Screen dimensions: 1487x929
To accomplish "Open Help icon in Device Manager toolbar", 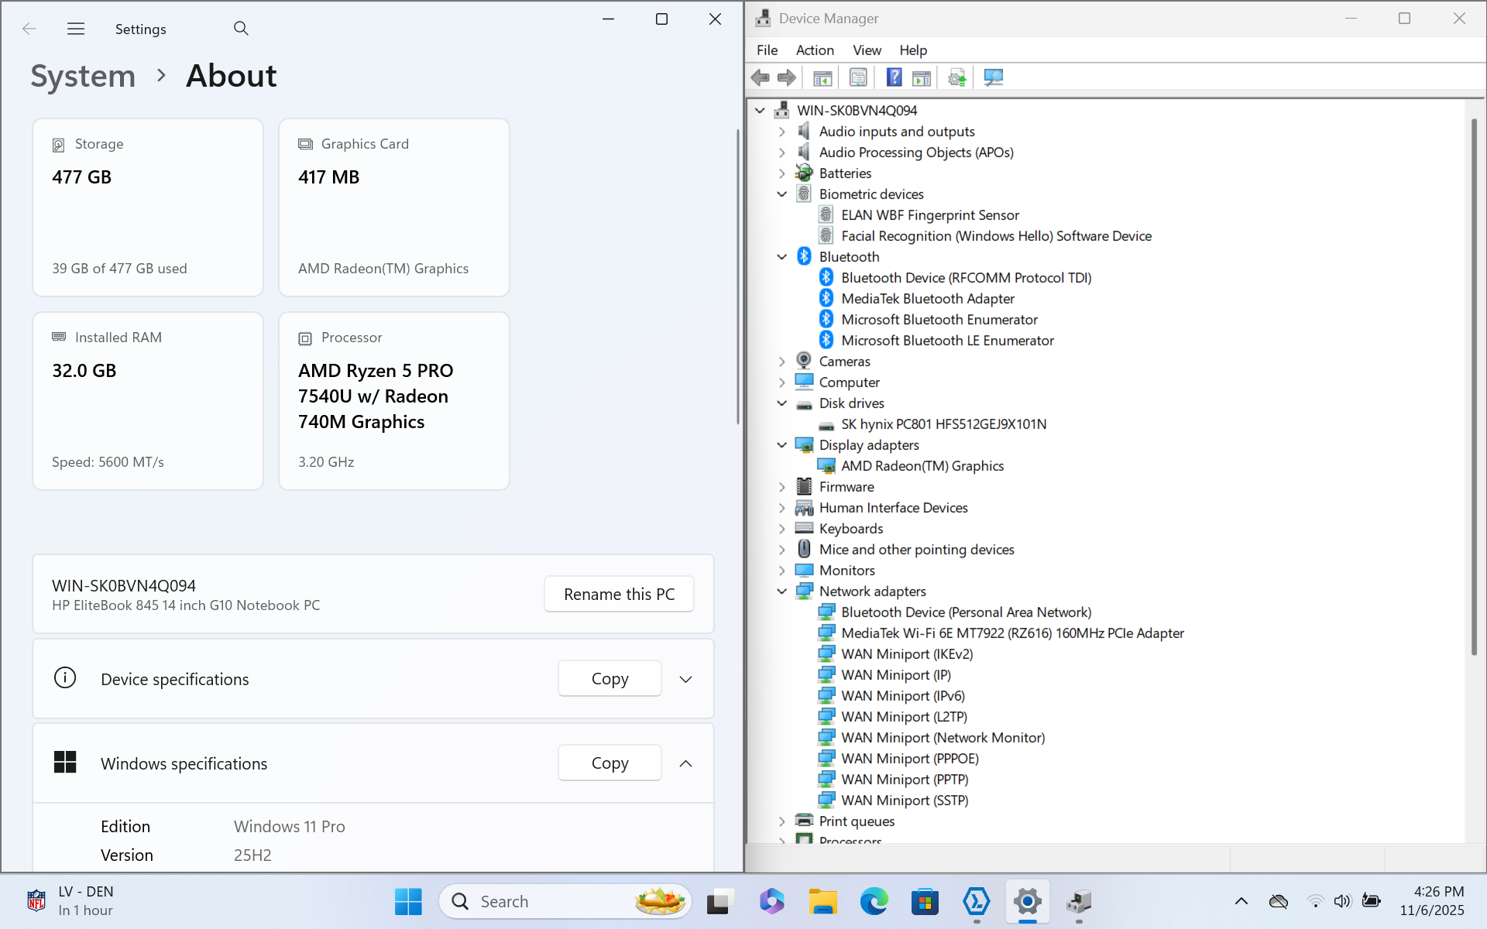I will (894, 77).
